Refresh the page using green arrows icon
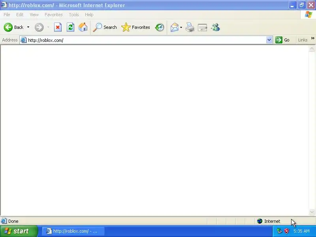Image resolution: width=316 pixels, height=237 pixels. (x=70, y=27)
